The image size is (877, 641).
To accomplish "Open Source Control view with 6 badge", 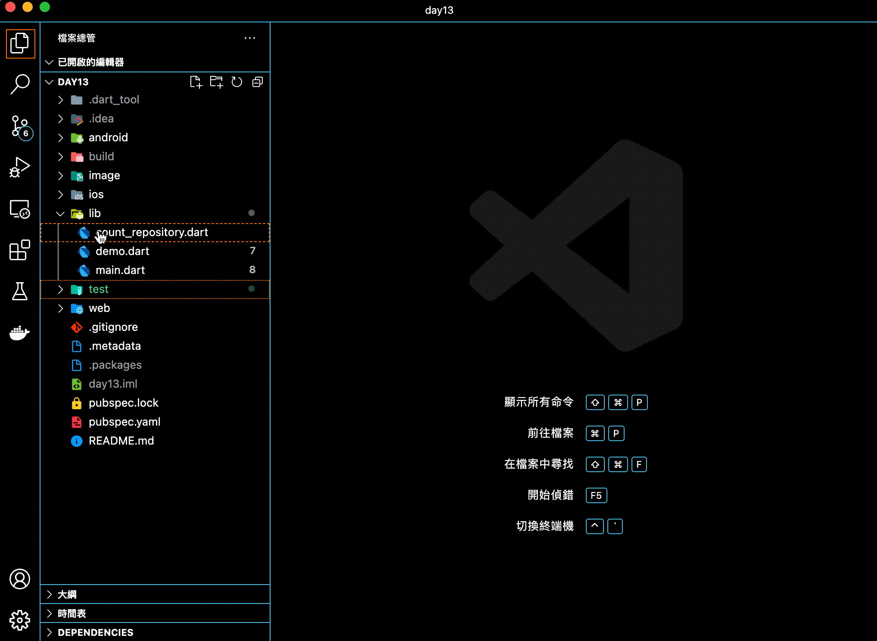I will pyautogui.click(x=20, y=127).
